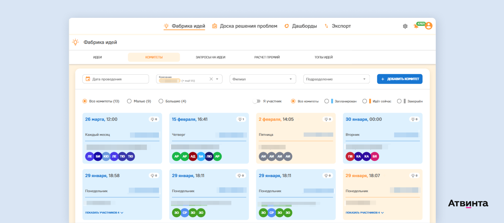Switch to the Идеи tab
The width and height of the screenshot is (504, 223).
[x=97, y=57]
